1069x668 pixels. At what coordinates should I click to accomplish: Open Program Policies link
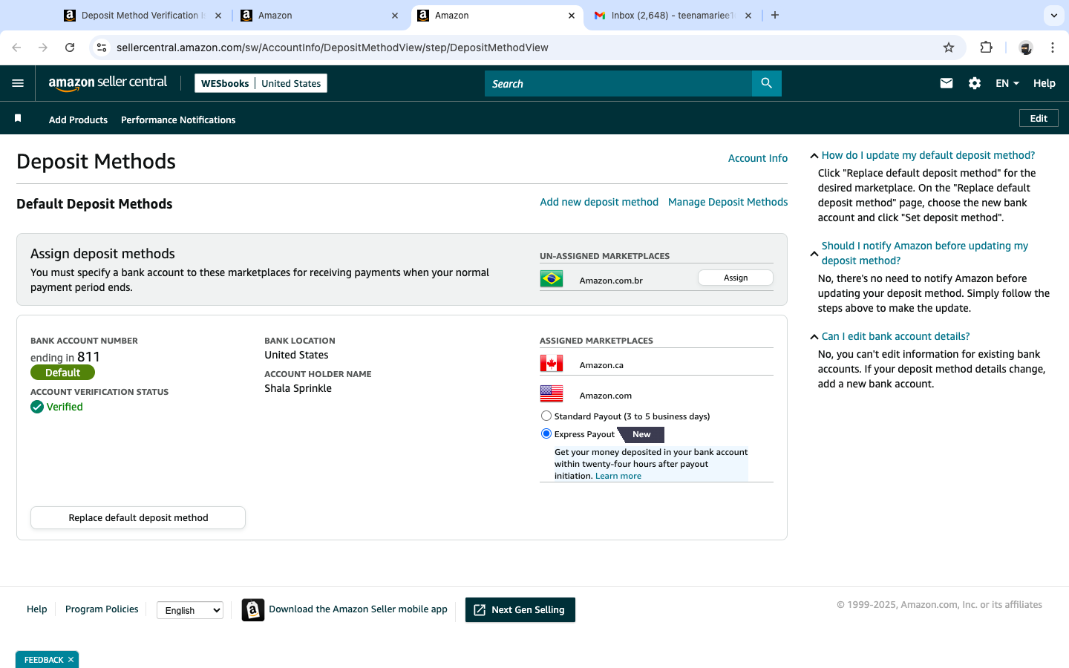[x=102, y=609]
